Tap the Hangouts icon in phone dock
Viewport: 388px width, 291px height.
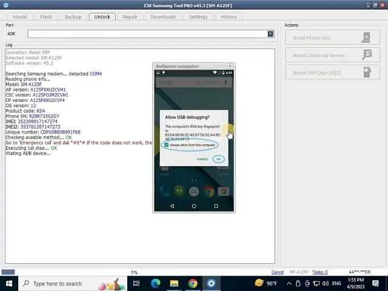tap(179, 192)
